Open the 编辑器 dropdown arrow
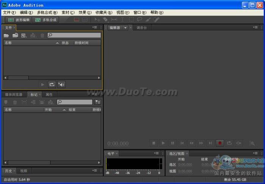This screenshot has height=184, width=265. click(125, 28)
